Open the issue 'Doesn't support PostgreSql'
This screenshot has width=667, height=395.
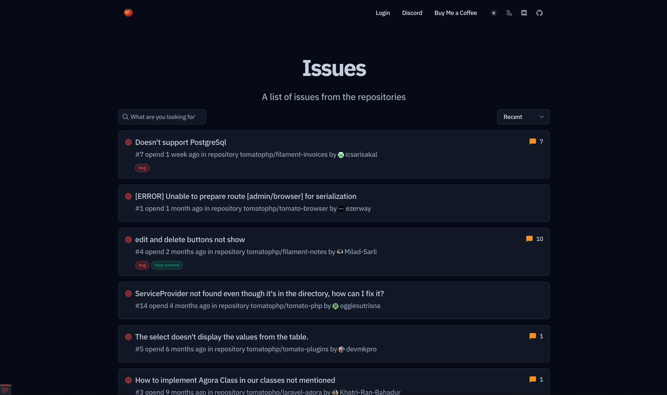(181, 142)
